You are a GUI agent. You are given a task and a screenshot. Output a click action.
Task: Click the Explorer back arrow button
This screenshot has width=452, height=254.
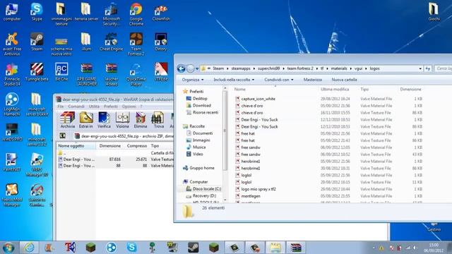tap(181, 68)
